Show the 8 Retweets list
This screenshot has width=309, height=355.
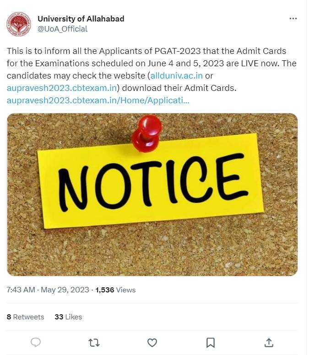[26, 317]
